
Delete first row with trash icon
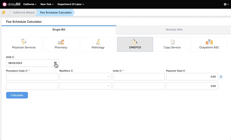(x=221, y=77)
